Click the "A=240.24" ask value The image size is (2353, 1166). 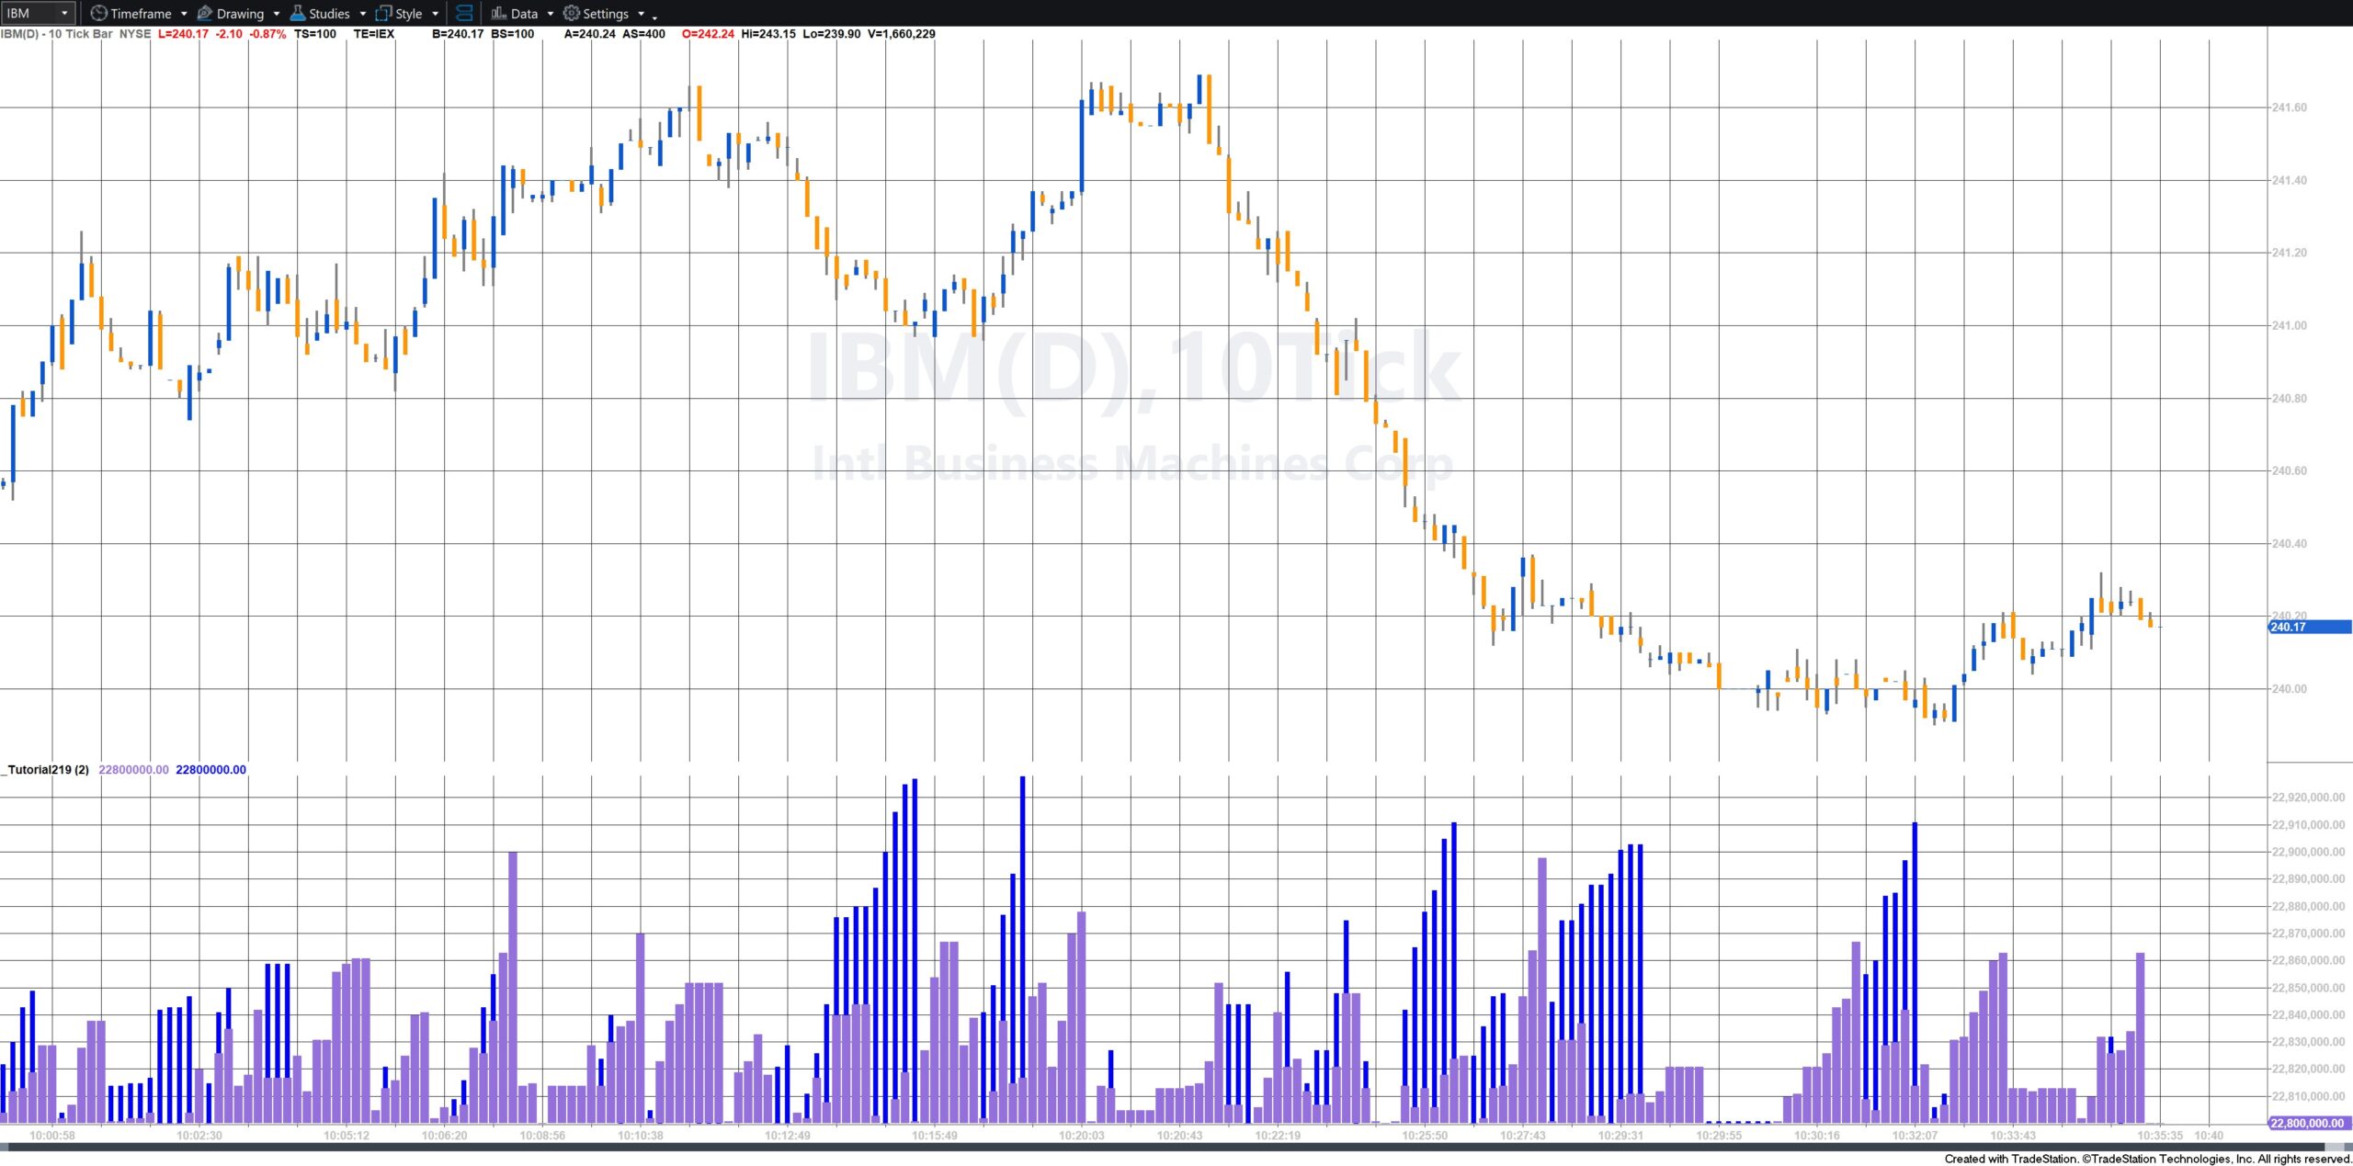coord(590,34)
